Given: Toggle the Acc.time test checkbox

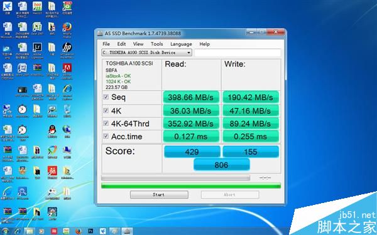Looking at the screenshot, I should pyautogui.click(x=106, y=136).
